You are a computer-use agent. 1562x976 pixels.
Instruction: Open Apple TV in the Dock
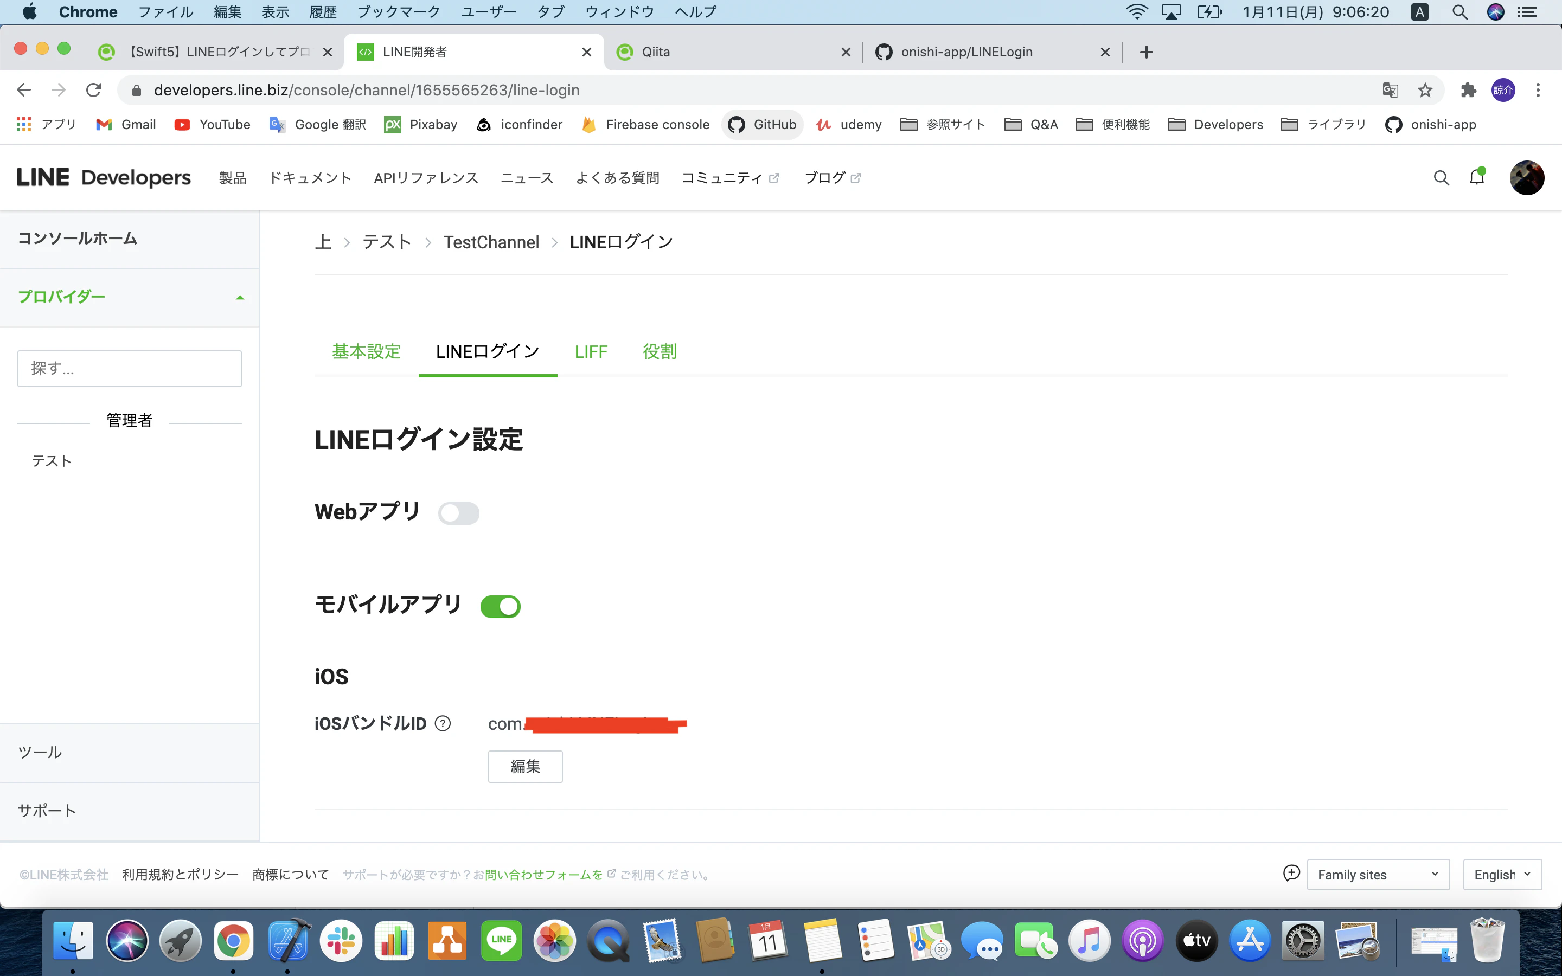[x=1196, y=940]
